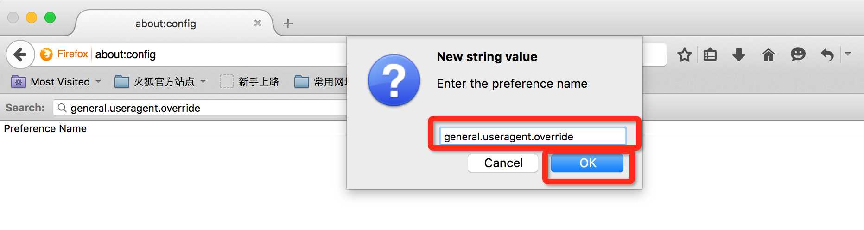Click the Firefox identity icon in address bar
This screenshot has height=230, width=864.
click(x=46, y=54)
